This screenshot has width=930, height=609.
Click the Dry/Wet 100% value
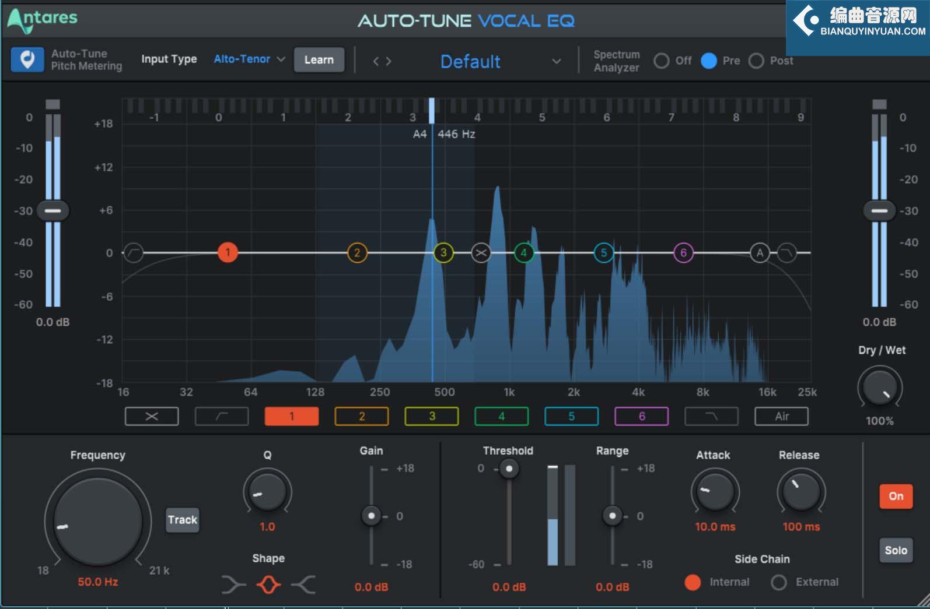(x=879, y=421)
